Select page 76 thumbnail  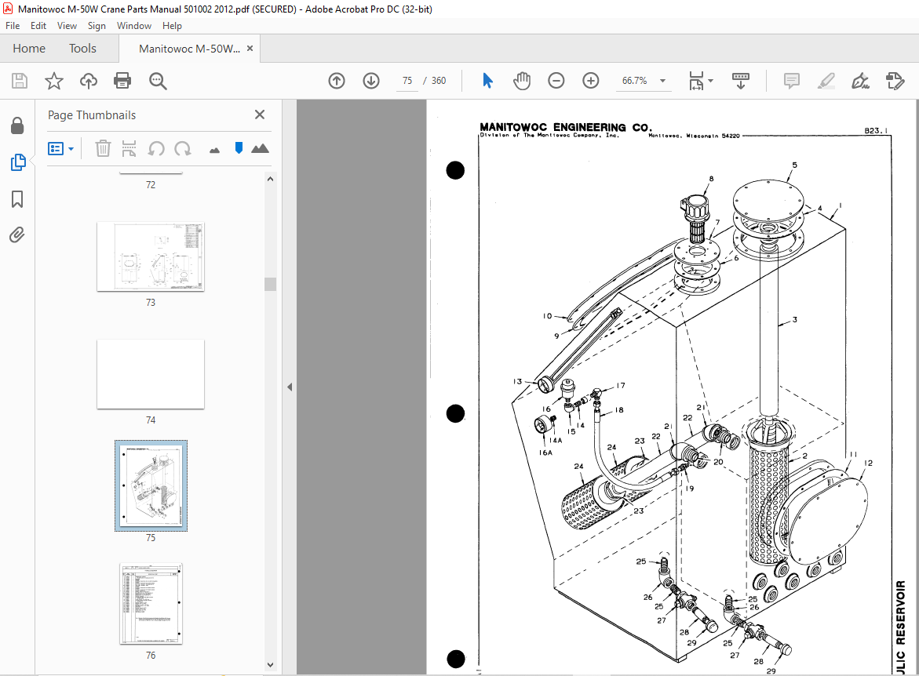coord(151,604)
